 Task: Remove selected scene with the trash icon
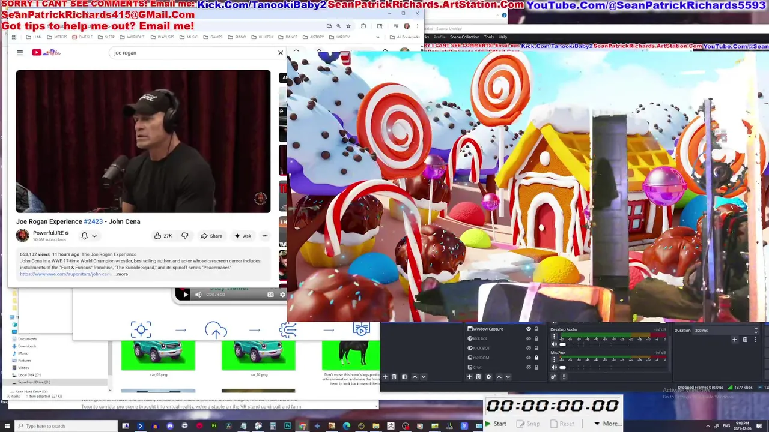(x=394, y=377)
